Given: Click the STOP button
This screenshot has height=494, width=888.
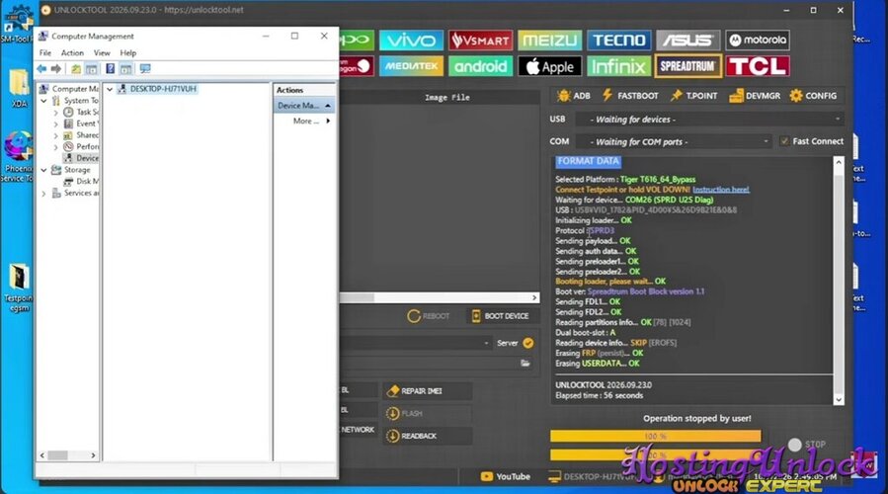Looking at the screenshot, I should 807,445.
